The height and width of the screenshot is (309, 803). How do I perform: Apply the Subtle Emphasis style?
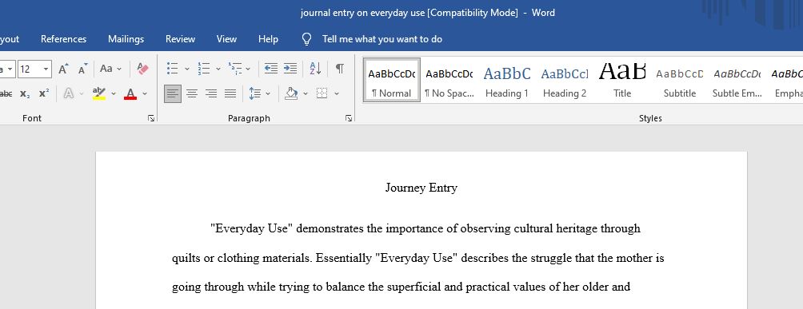737,80
